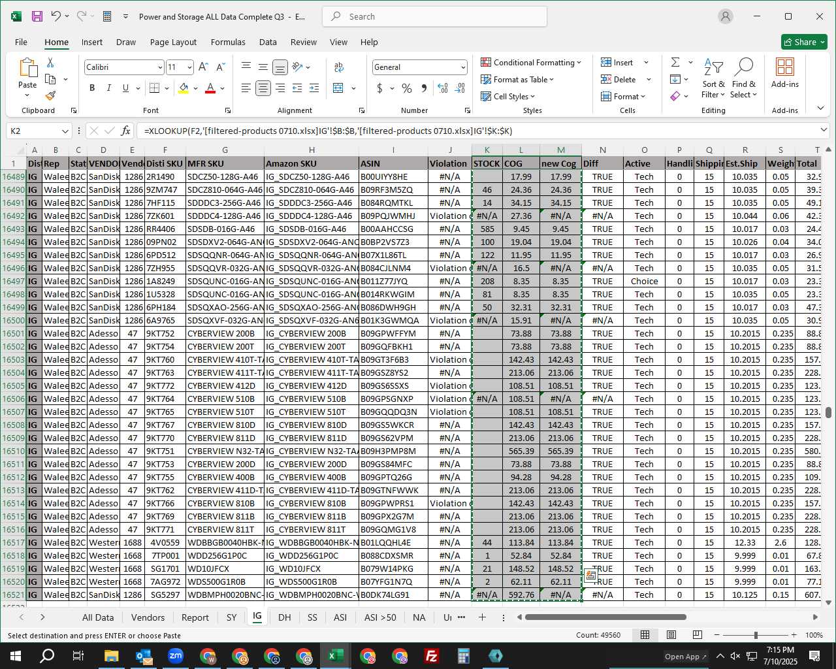Click Decrease Indent icon
Viewport: 836px width, 669px height.
297,88
